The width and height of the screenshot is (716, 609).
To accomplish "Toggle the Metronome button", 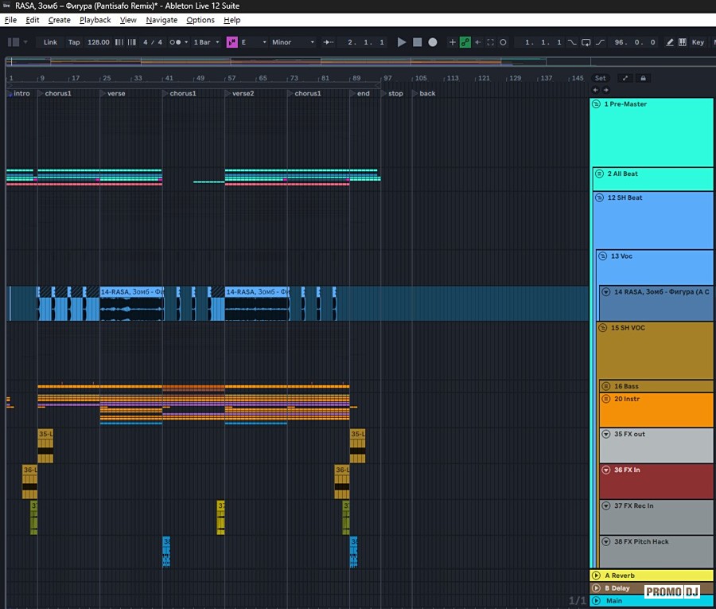I will point(177,42).
